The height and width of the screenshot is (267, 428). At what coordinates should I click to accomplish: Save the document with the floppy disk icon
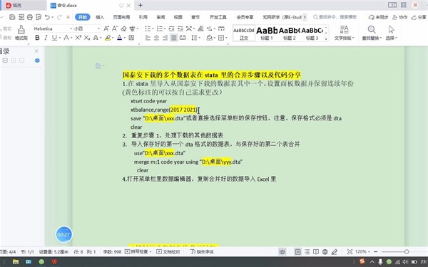pos(12,17)
